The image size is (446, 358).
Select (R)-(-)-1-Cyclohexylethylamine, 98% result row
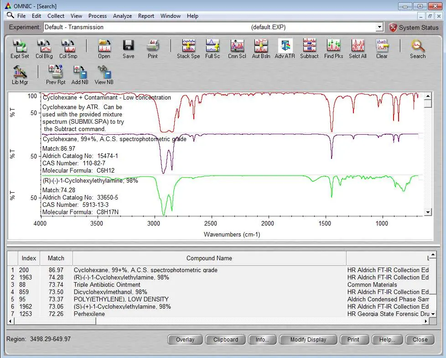tap(218, 277)
